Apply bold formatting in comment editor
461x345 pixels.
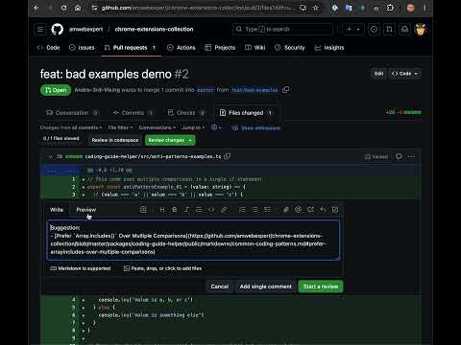(x=175, y=210)
